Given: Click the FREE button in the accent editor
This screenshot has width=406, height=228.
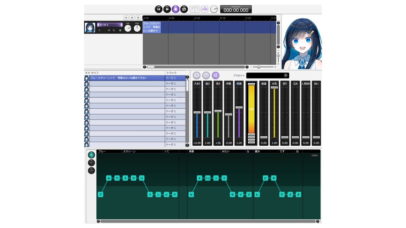Looking at the screenshot, I should tap(314, 155).
